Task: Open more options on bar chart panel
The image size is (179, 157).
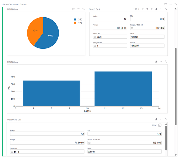Action: [161, 62]
